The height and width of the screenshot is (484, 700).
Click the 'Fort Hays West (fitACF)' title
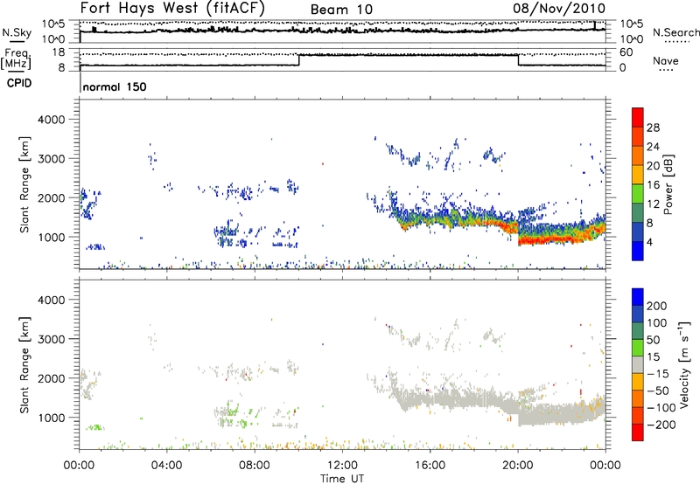[x=172, y=8]
